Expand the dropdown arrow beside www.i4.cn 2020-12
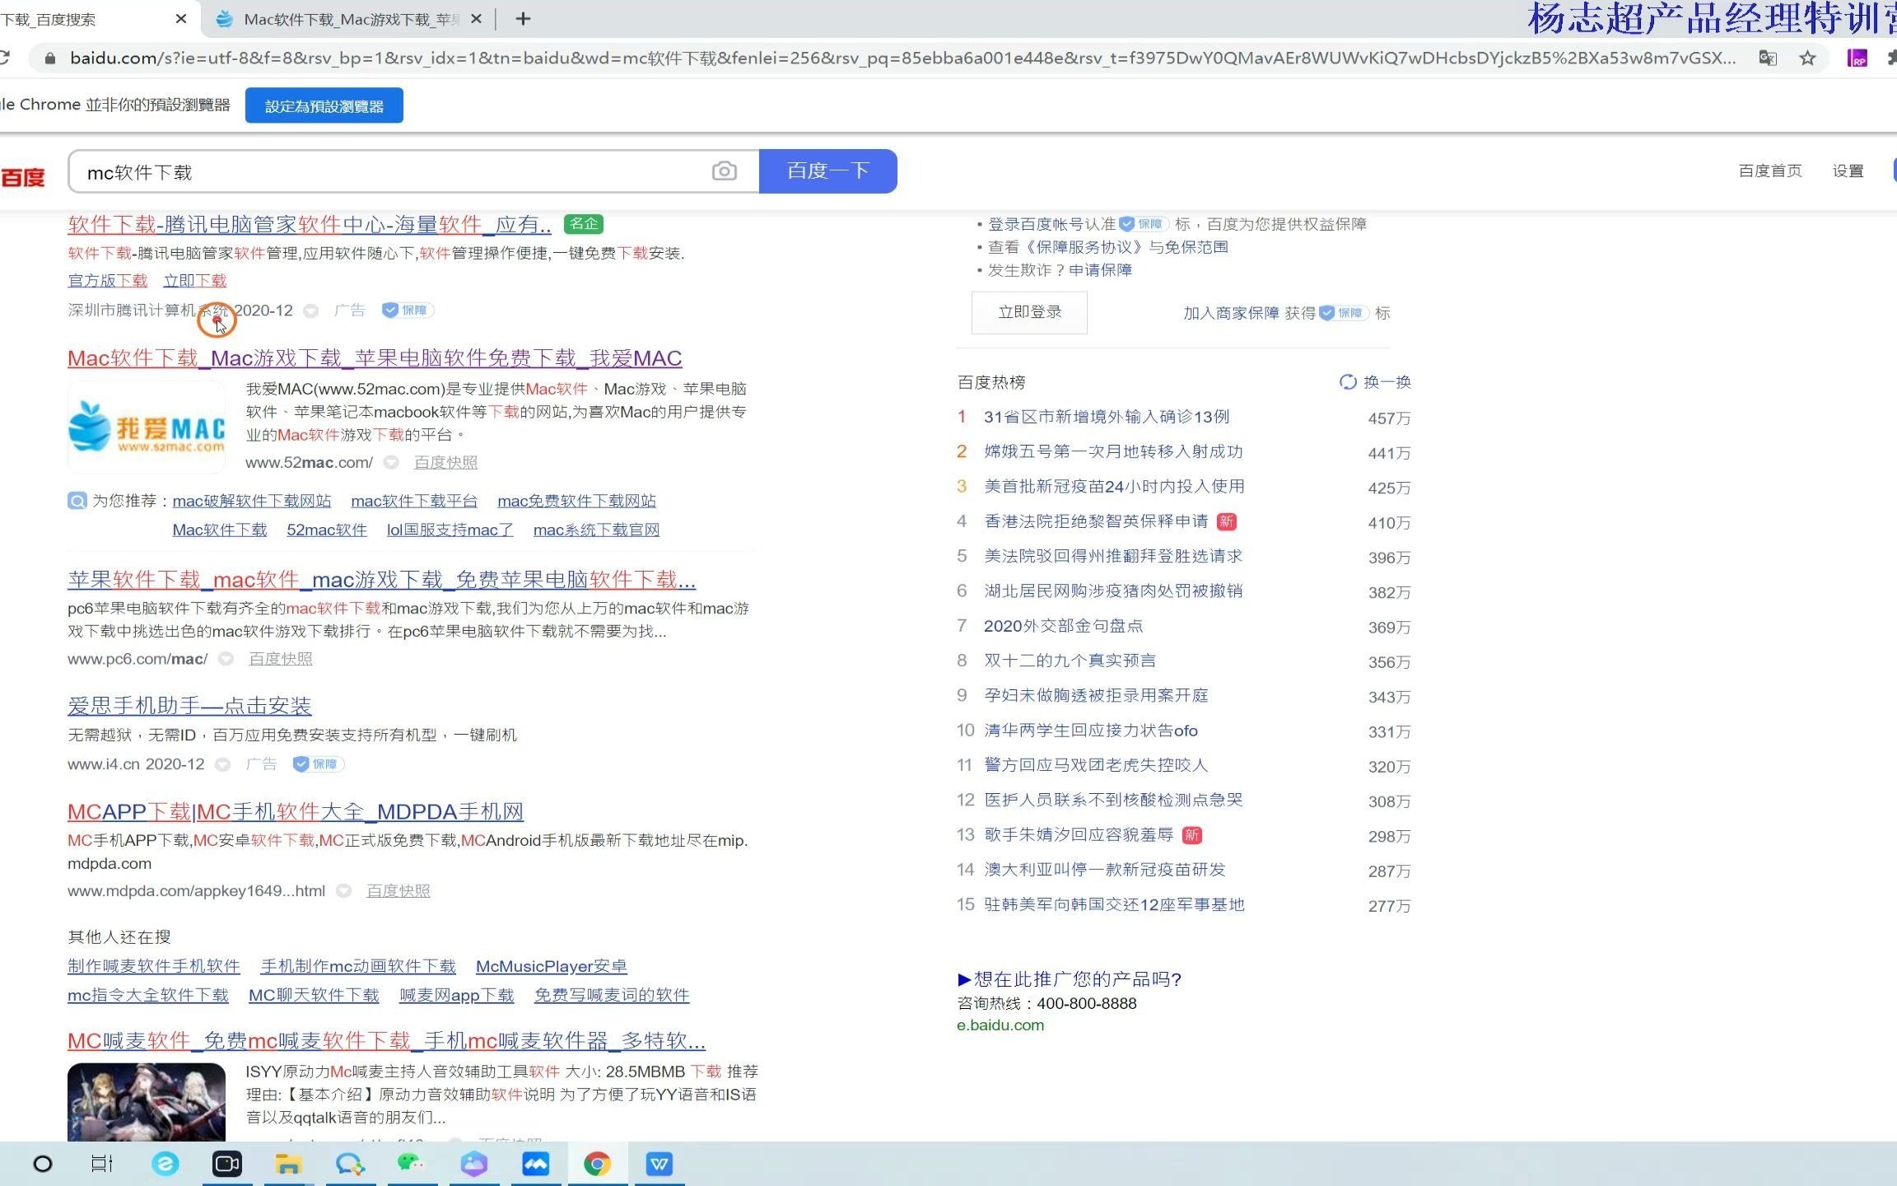Viewport: 1897px width, 1186px height. tap(222, 764)
